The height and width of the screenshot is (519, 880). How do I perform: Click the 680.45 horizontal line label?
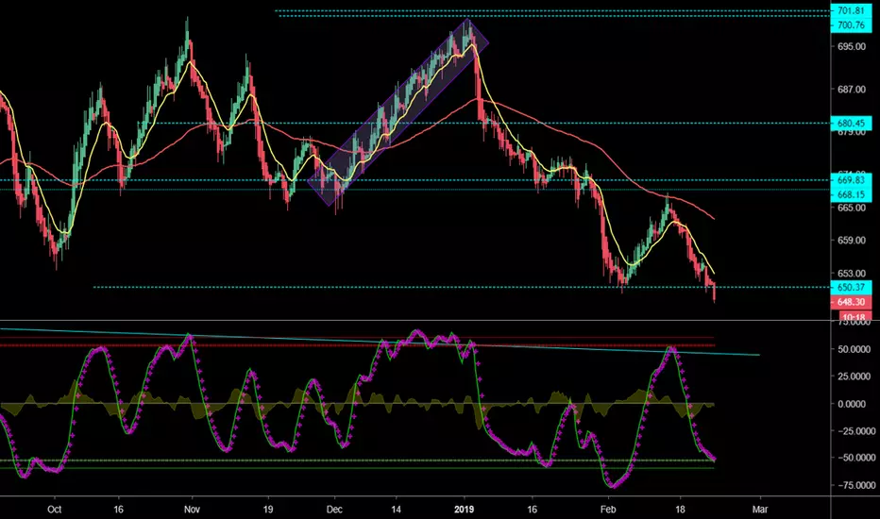click(x=851, y=124)
